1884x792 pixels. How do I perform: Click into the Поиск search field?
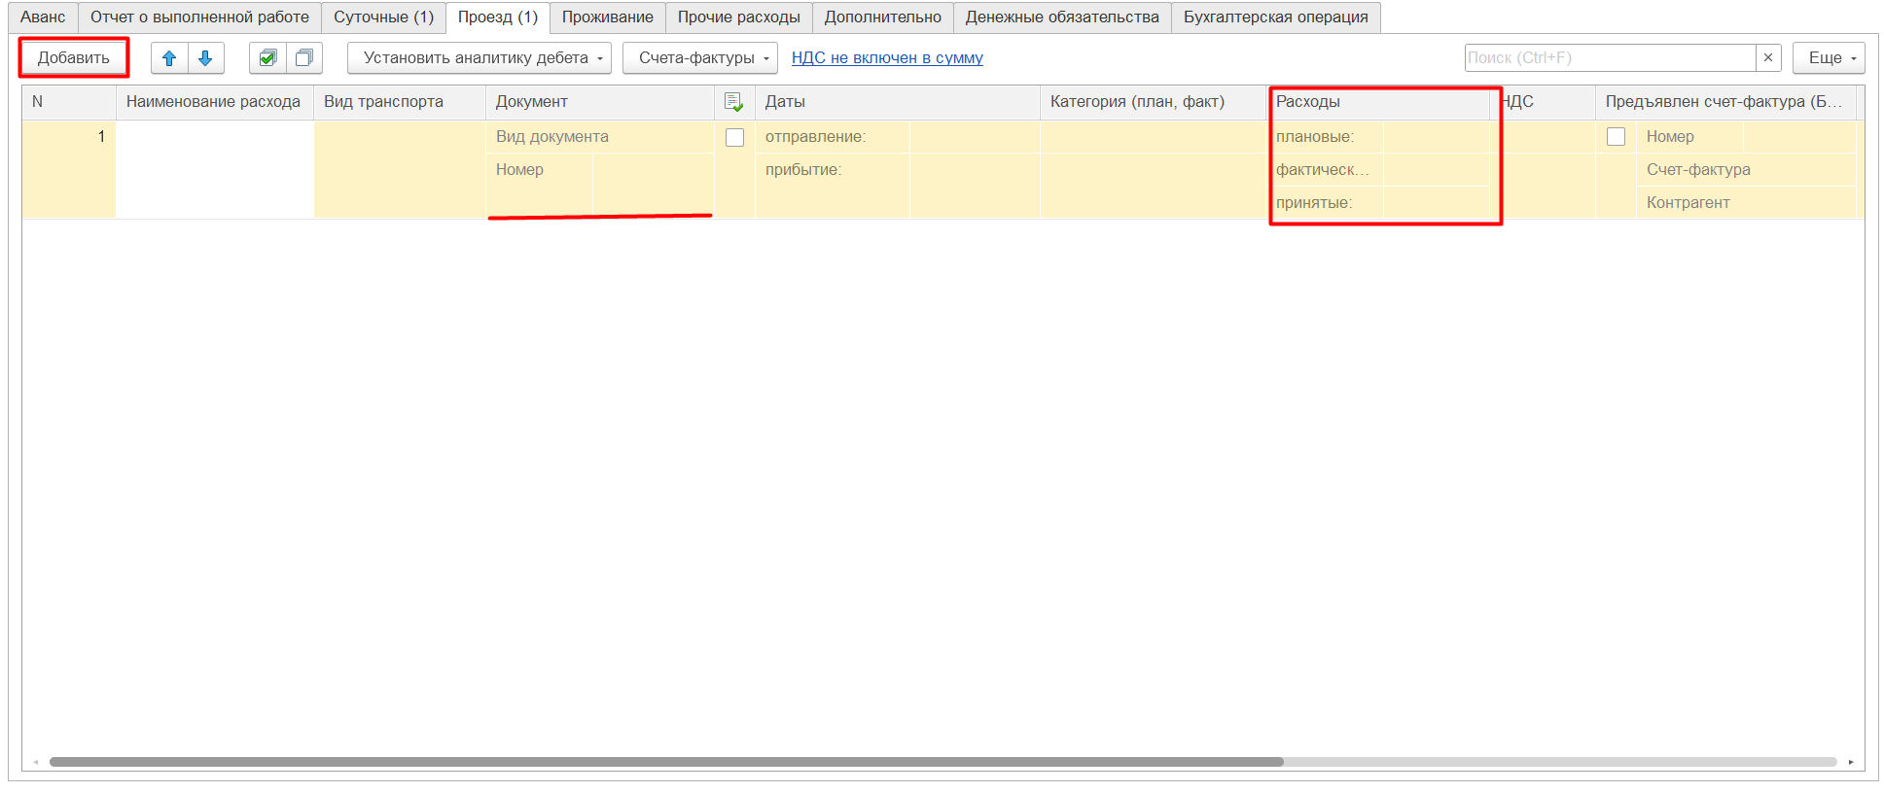click(1610, 58)
